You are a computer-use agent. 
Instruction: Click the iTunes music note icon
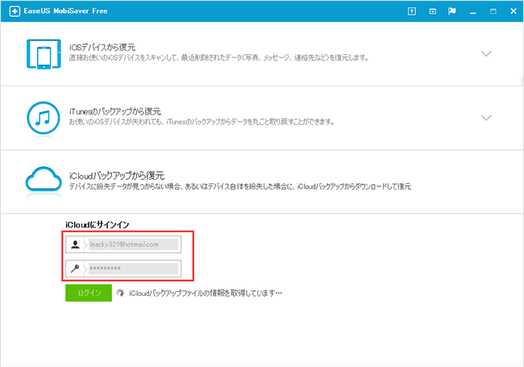[44, 118]
